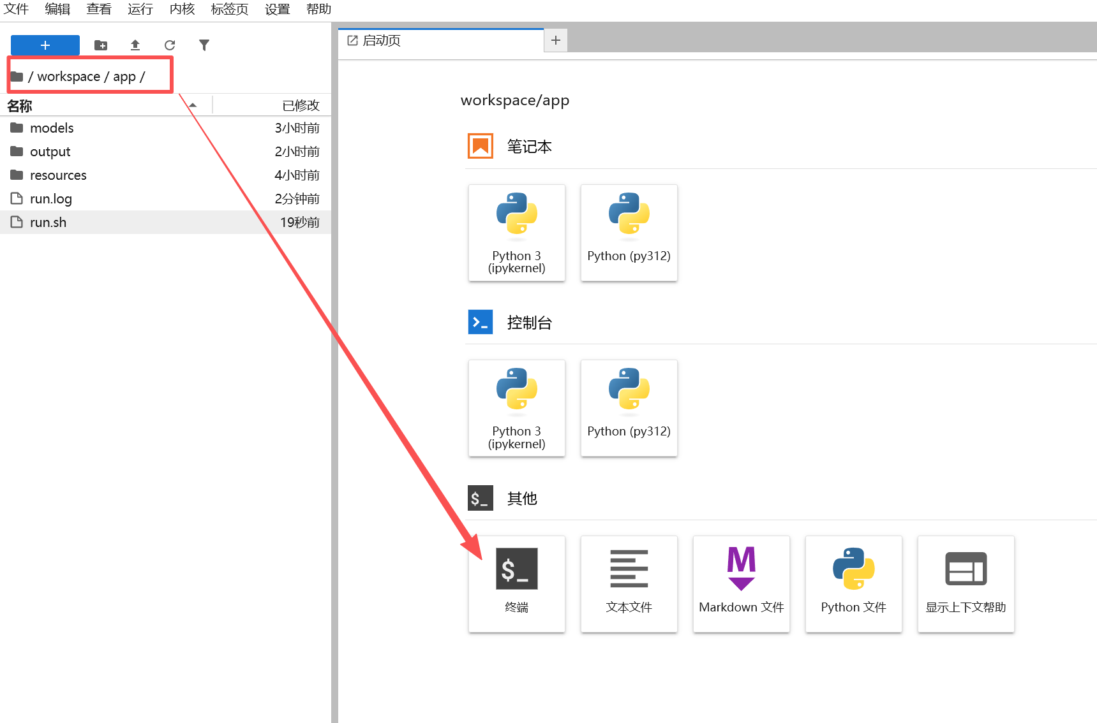This screenshot has height=723, width=1097.
Task: Click the output folder icon
Action: tap(17, 151)
